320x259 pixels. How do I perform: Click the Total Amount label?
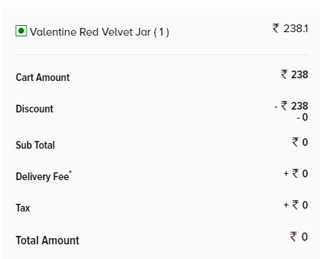pyautogui.click(x=48, y=240)
